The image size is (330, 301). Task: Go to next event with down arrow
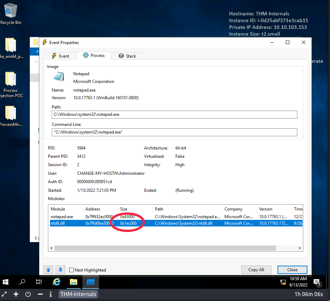pyautogui.click(x=60, y=270)
